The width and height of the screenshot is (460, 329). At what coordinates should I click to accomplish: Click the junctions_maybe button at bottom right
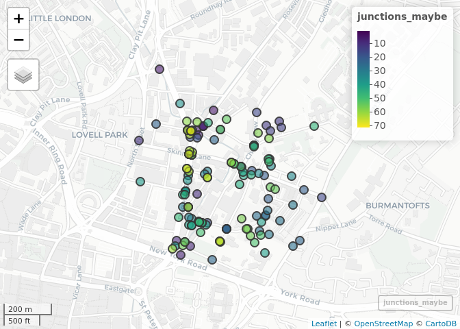416,302
